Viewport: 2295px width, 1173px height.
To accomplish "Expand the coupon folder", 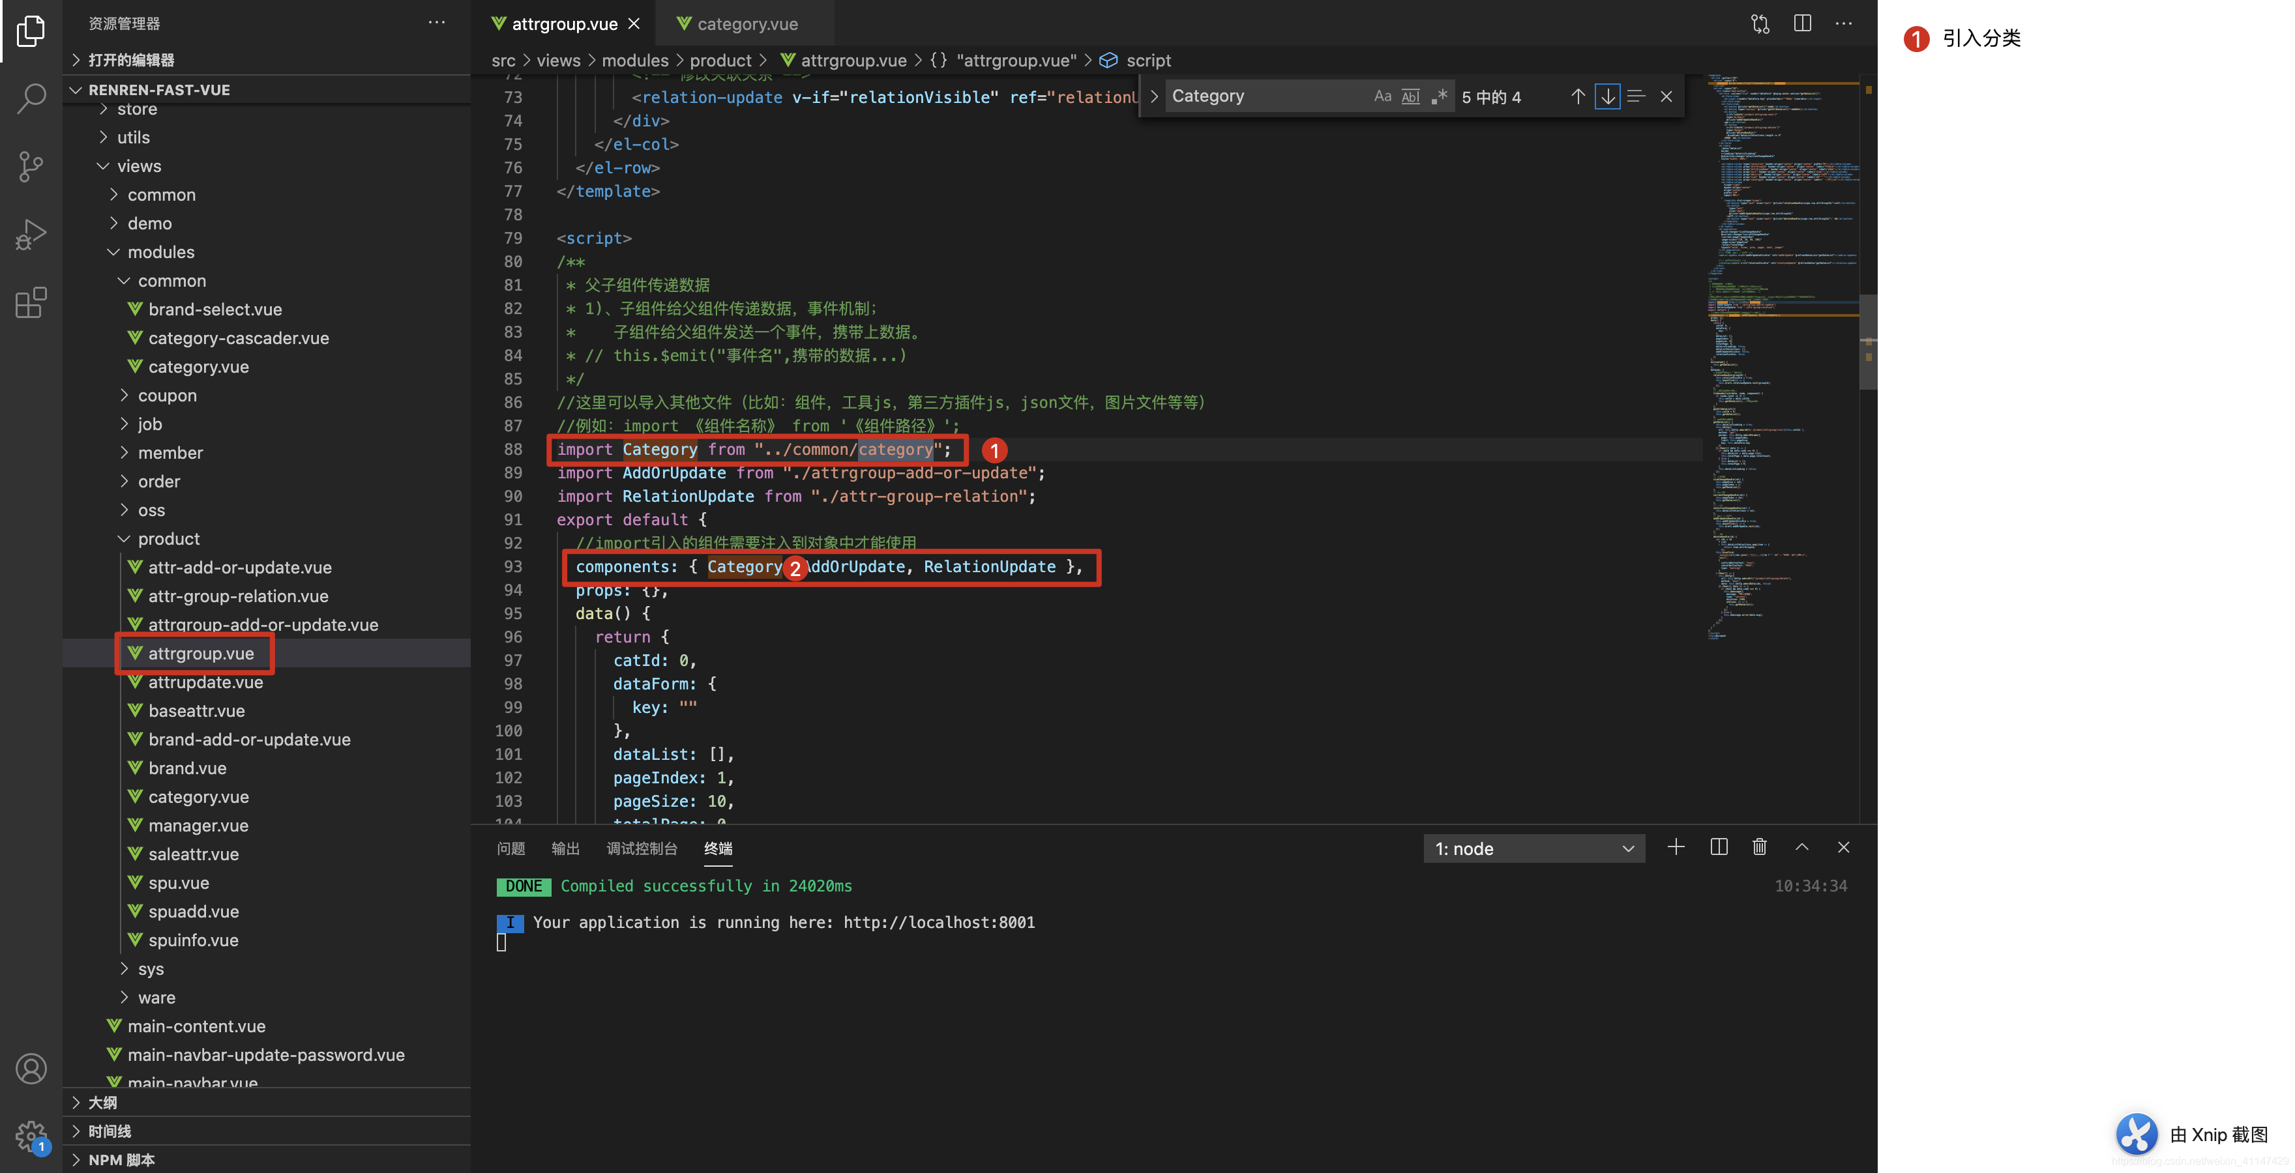I will [x=167, y=396].
